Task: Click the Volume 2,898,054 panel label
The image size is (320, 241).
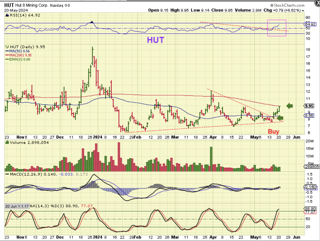Action: (29, 143)
